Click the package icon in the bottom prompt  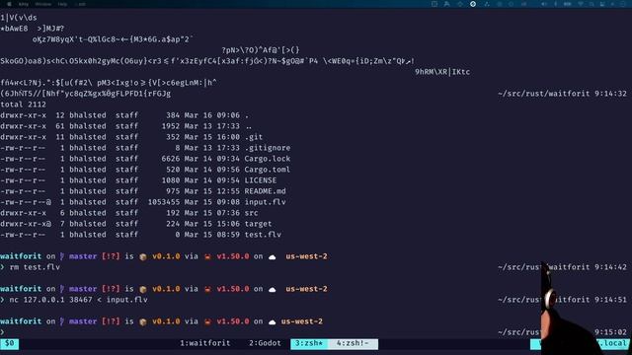(143, 321)
